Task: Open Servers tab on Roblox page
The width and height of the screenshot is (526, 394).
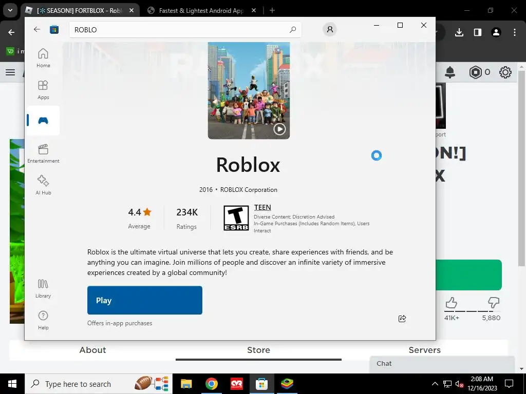Action: coord(424,350)
